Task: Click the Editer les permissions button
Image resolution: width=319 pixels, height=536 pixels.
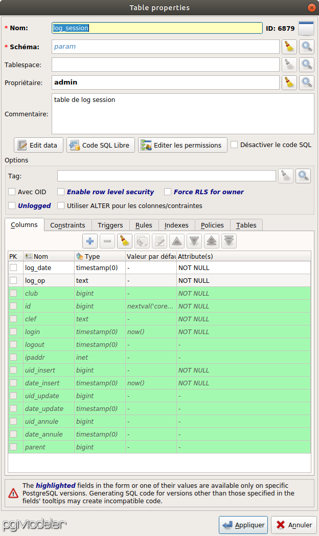Action: [x=183, y=145]
